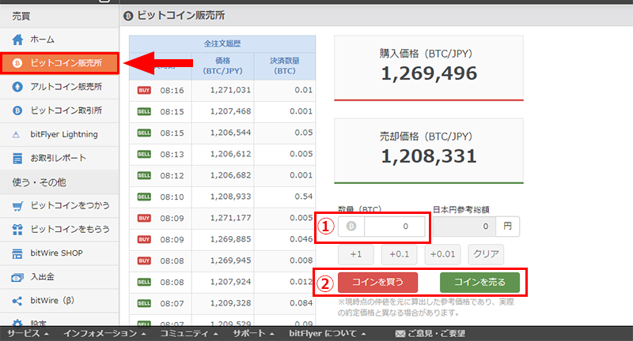Viewport: 633px width, 341px height.
Task: Click the 日本円参考総額 field
Action: [x=464, y=227]
